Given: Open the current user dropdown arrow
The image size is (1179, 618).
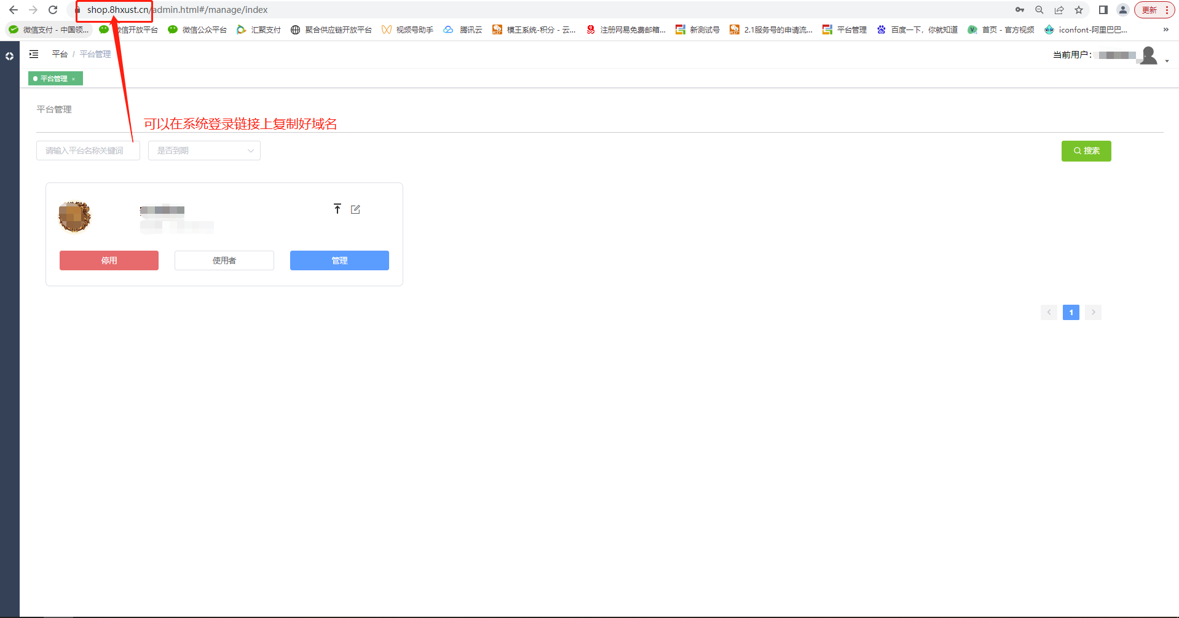Looking at the screenshot, I should [x=1167, y=61].
